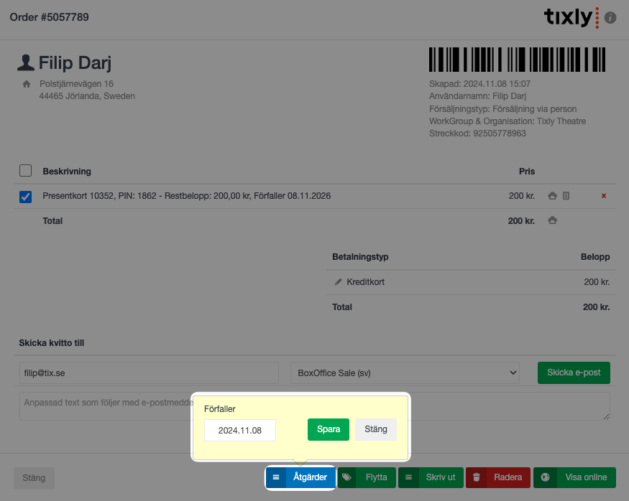This screenshot has height=501, width=629.
Task: Open the Åtgärder actions menu
Action: click(300, 477)
